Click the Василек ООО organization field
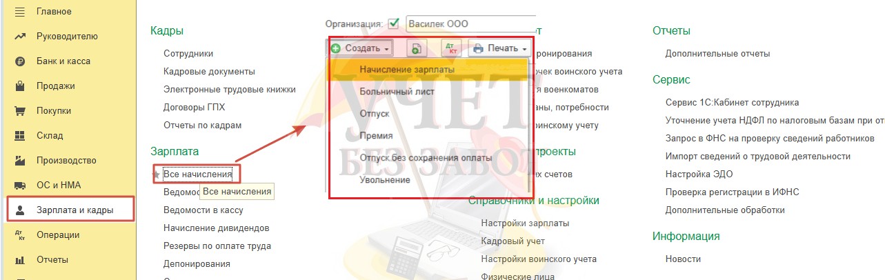Screen dimensions: 885x280 coord(470,23)
